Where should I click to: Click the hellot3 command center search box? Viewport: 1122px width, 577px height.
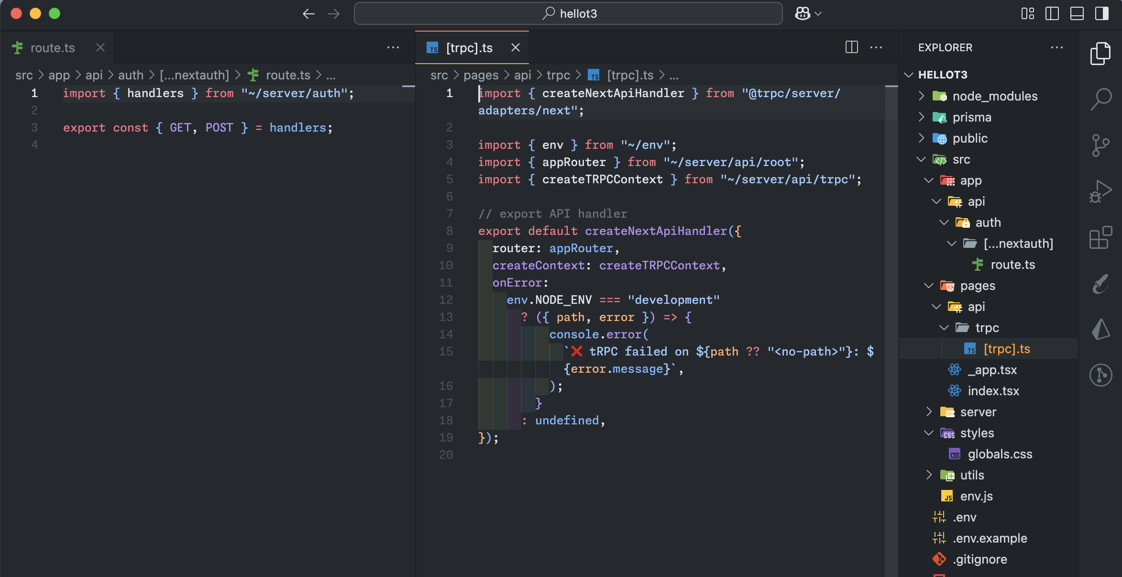pos(568,13)
